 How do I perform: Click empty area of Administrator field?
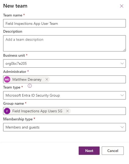(87, 79)
